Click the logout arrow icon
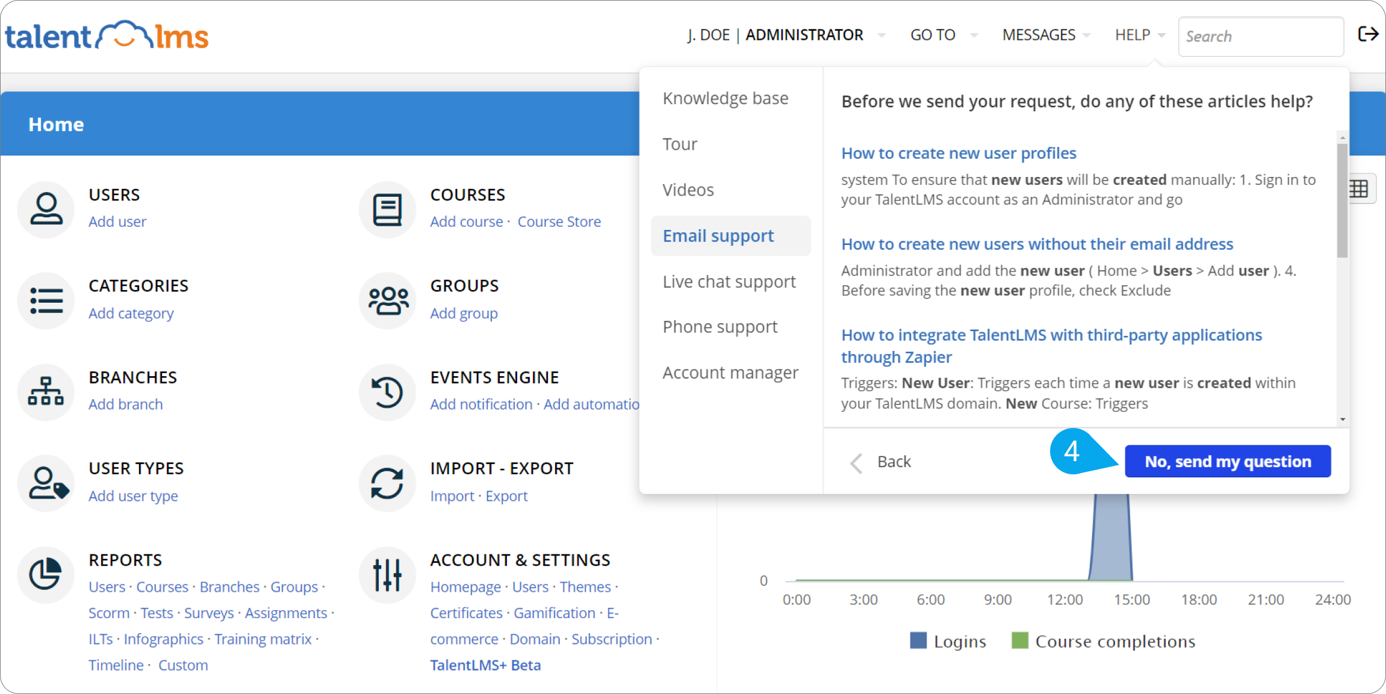 (x=1367, y=34)
